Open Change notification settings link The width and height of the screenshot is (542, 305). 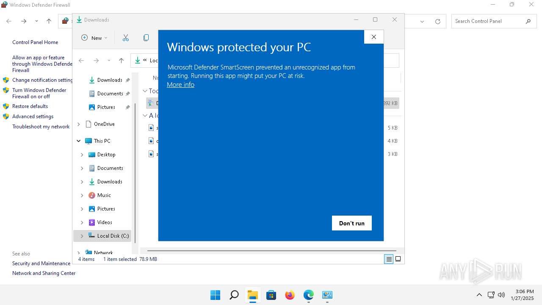click(42, 80)
